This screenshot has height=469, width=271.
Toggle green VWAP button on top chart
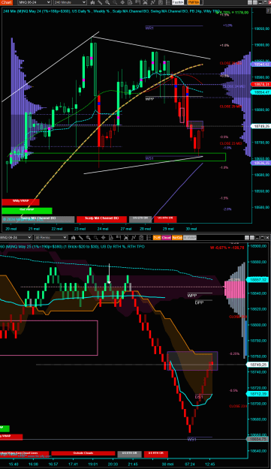click(27, 210)
